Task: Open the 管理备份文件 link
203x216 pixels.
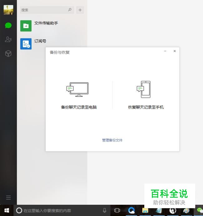Action: [x=112, y=140]
